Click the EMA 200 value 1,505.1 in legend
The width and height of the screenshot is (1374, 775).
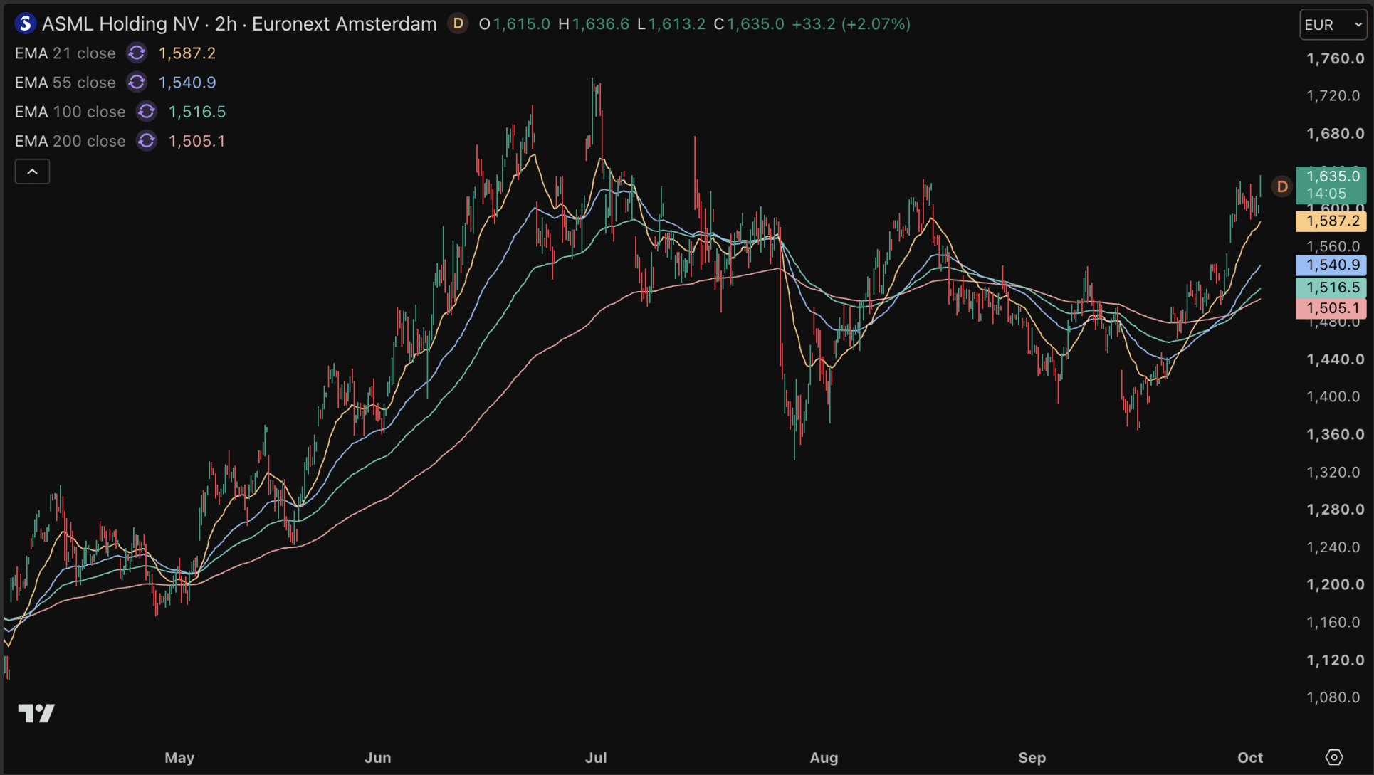(x=197, y=141)
